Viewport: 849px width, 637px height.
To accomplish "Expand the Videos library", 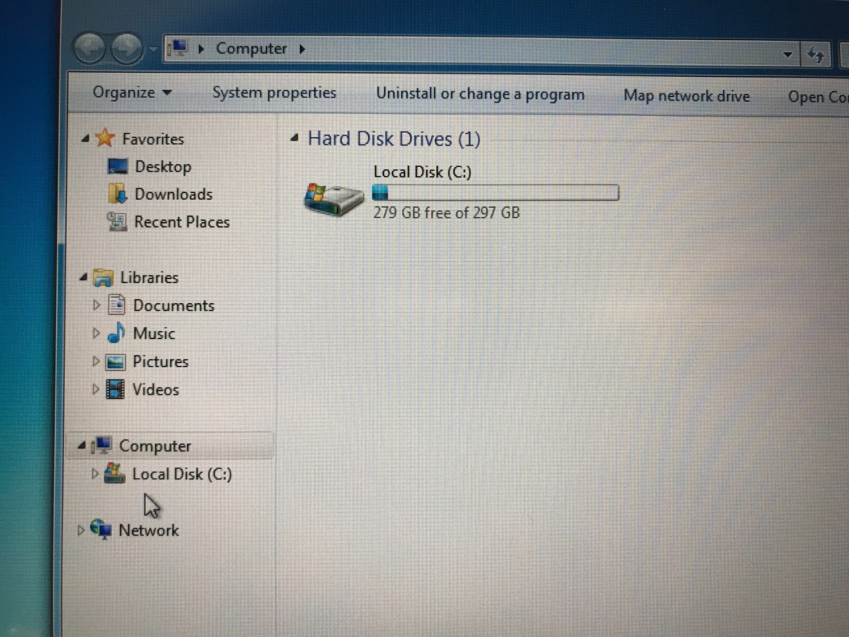I will click(x=96, y=390).
